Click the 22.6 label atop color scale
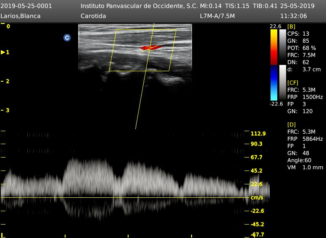Viewport: 326px width, 238px height. [276, 26]
